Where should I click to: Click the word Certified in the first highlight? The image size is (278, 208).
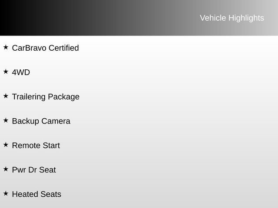pos(63,48)
